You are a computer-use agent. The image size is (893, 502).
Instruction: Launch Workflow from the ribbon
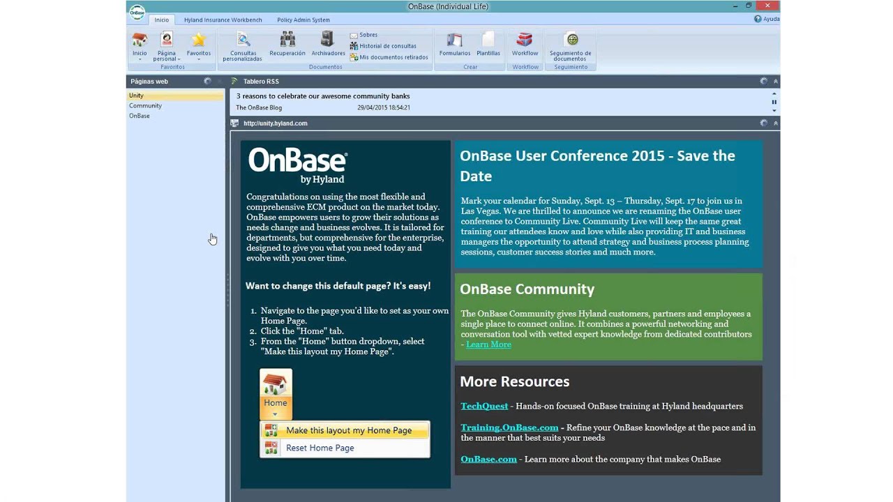click(525, 44)
